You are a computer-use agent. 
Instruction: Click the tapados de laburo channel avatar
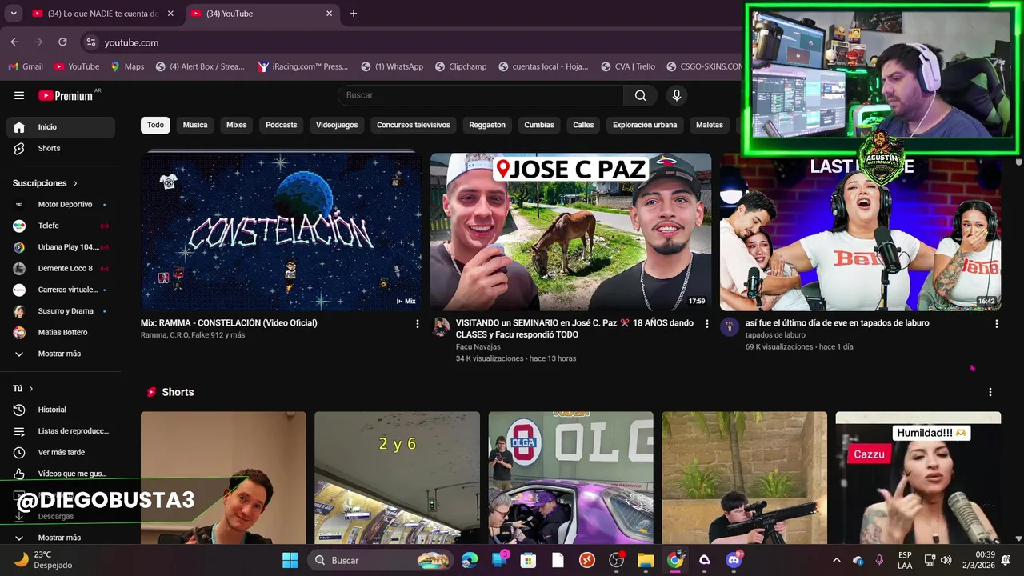[730, 326]
